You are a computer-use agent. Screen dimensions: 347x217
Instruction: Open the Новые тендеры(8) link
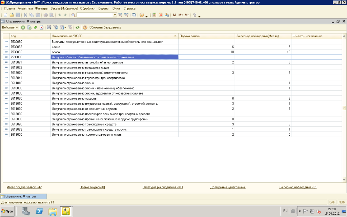(x=92, y=187)
